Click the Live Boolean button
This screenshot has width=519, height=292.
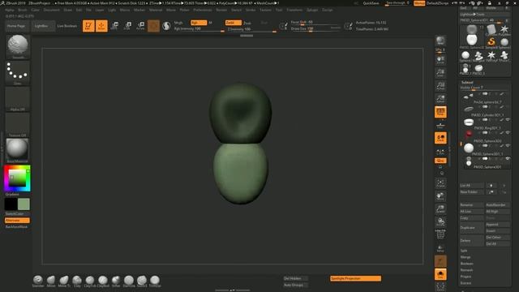coord(67,26)
